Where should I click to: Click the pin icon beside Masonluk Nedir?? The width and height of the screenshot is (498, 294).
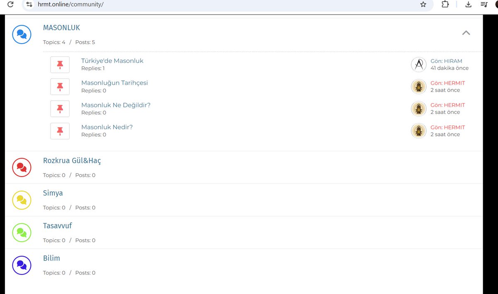tap(60, 131)
